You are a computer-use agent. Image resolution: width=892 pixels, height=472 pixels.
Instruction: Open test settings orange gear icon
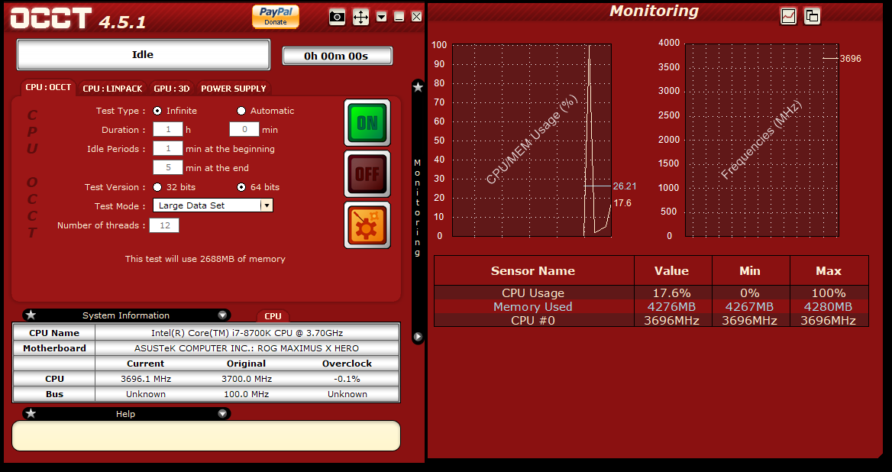367,225
